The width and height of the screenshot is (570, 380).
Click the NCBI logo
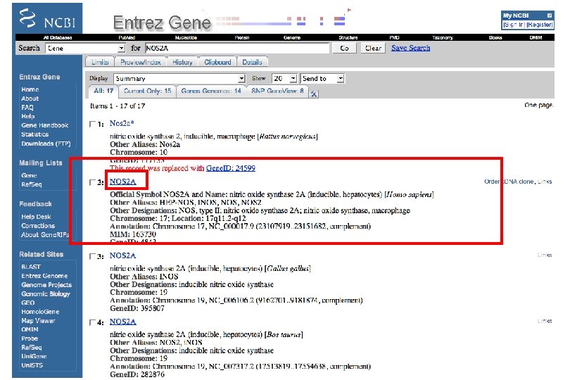(47, 19)
